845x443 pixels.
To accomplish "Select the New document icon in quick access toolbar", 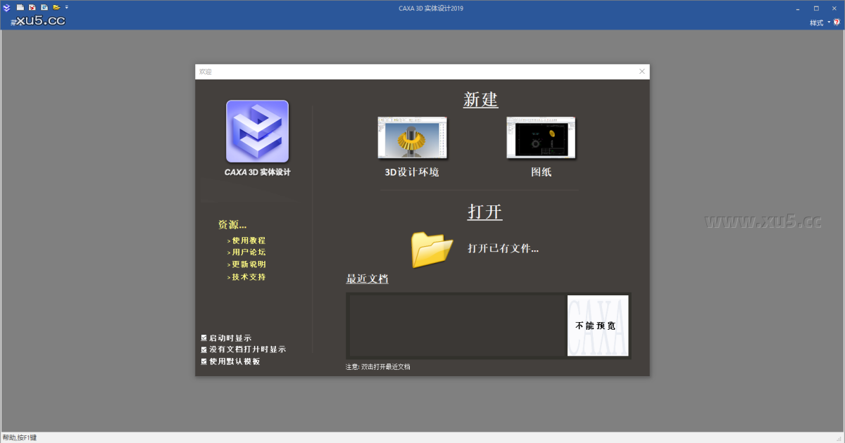I will point(20,8).
